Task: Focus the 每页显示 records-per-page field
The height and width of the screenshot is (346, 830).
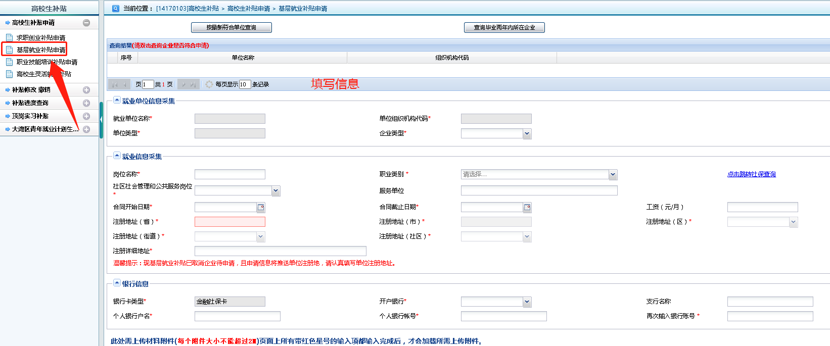Action: [x=245, y=84]
